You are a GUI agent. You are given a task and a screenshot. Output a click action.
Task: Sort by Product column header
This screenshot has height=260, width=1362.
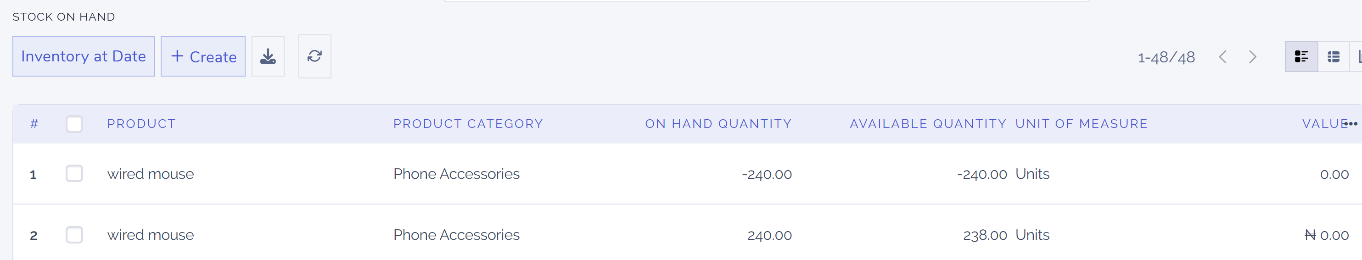[x=141, y=124]
